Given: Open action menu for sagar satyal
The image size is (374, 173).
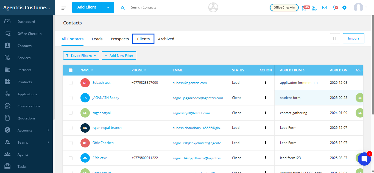Looking at the screenshot, I should pyautogui.click(x=266, y=113).
